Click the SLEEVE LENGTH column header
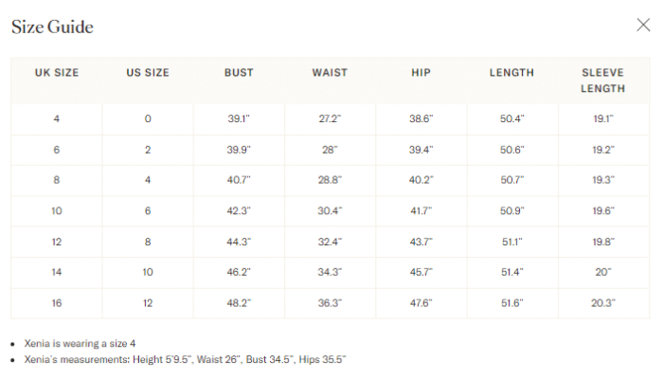The width and height of the screenshot is (663, 378). tap(603, 81)
